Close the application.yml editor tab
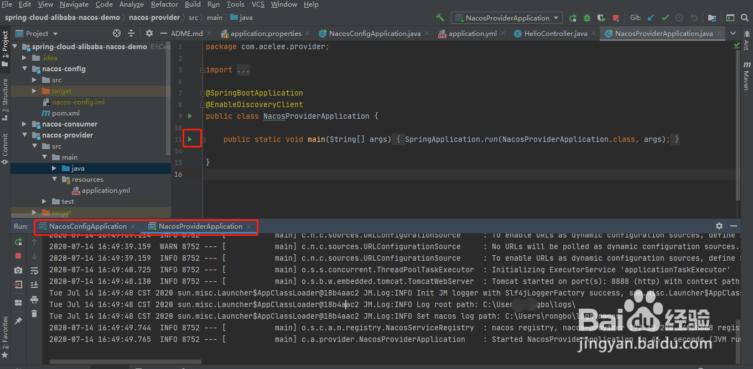The image size is (753, 369). tap(503, 33)
